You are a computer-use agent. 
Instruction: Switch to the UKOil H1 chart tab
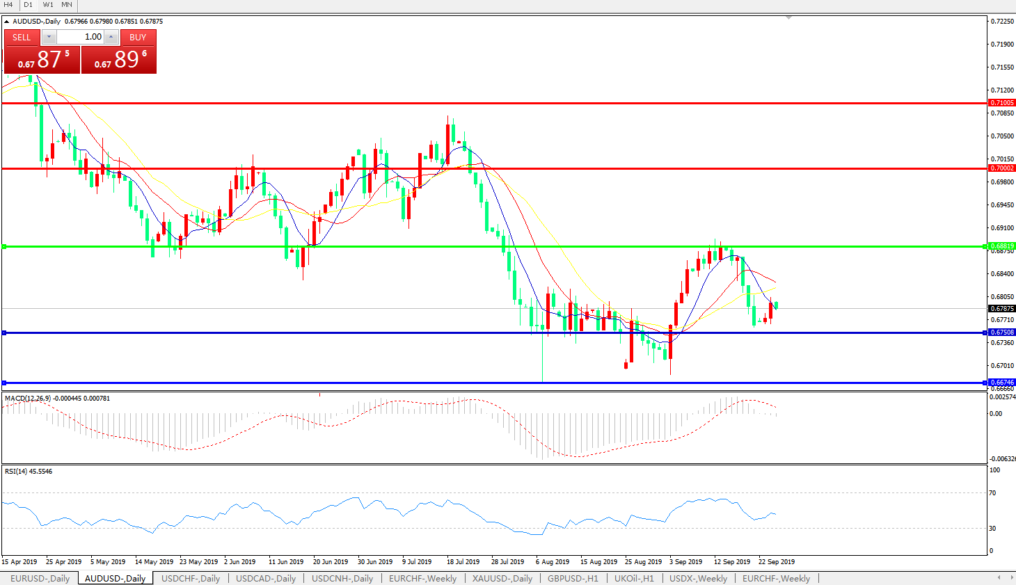[633, 578]
